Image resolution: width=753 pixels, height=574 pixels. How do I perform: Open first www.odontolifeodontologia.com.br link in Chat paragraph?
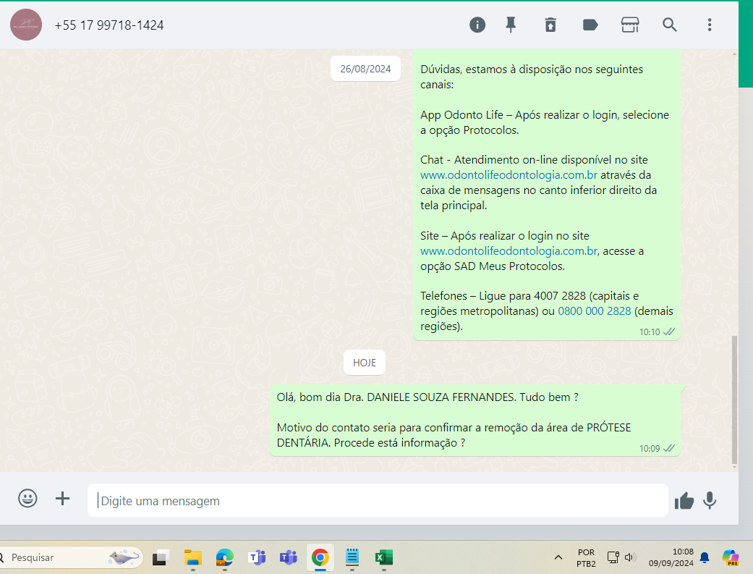pos(509,175)
